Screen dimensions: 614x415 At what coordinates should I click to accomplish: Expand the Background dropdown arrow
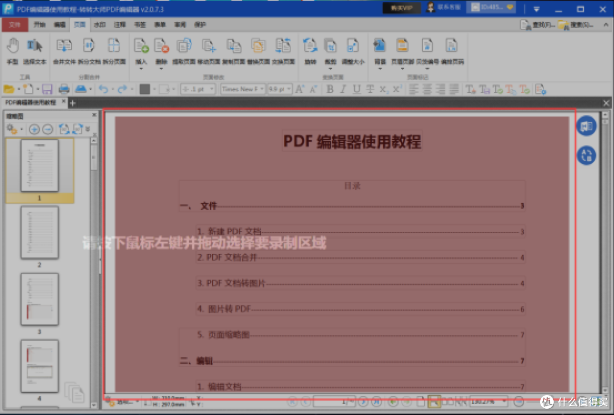click(x=380, y=69)
